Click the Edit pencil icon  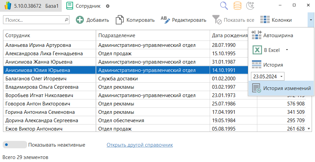(x=165, y=20)
